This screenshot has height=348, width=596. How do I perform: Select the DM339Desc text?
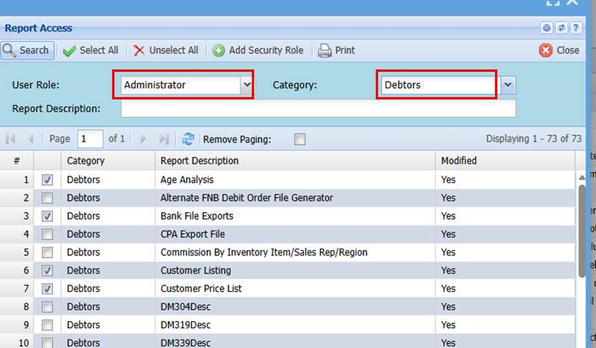tap(185, 343)
